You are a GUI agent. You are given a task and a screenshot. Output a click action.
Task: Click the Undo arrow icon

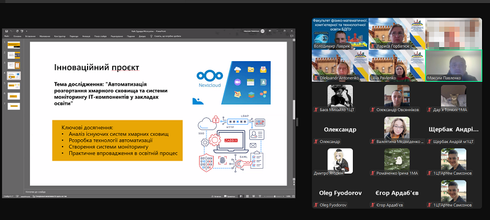pyautogui.click(x=11, y=31)
